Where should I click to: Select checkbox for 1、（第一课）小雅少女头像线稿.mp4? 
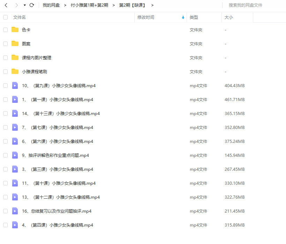coord(5,99)
